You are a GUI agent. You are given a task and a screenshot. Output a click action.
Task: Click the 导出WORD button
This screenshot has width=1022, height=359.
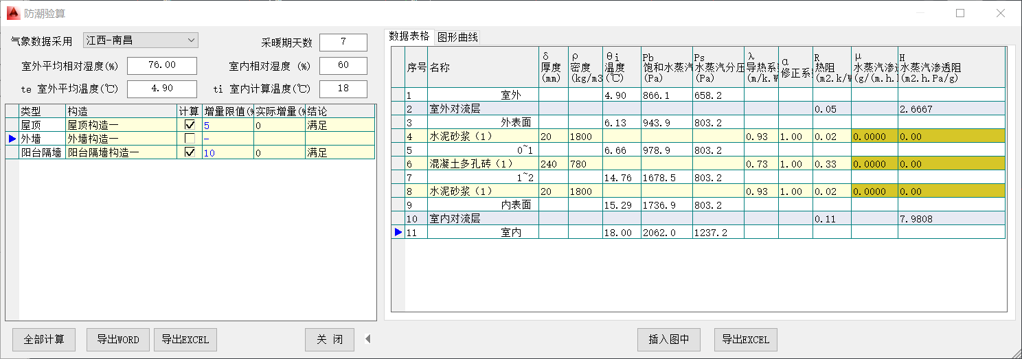click(117, 339)
